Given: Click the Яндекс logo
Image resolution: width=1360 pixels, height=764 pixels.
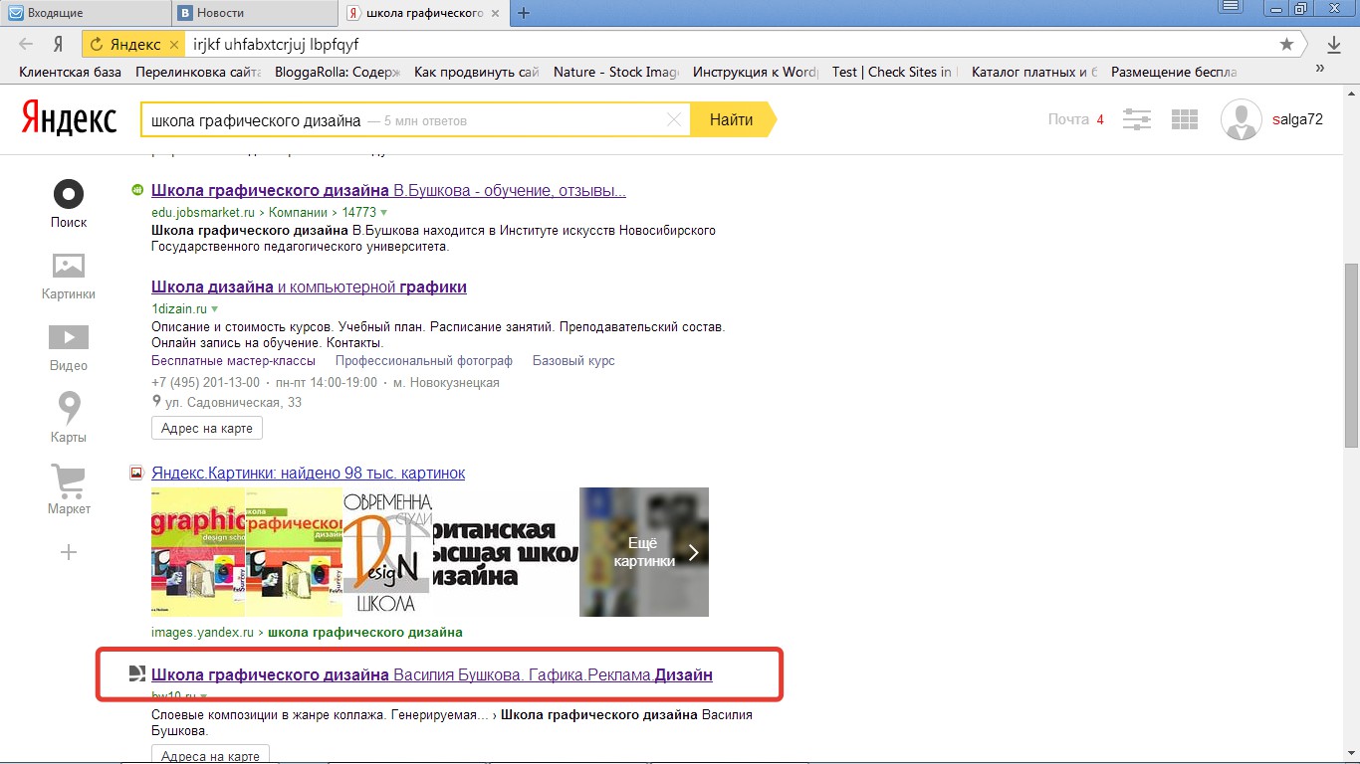Looking at the screenshot, I should click(x=69, y=119).
